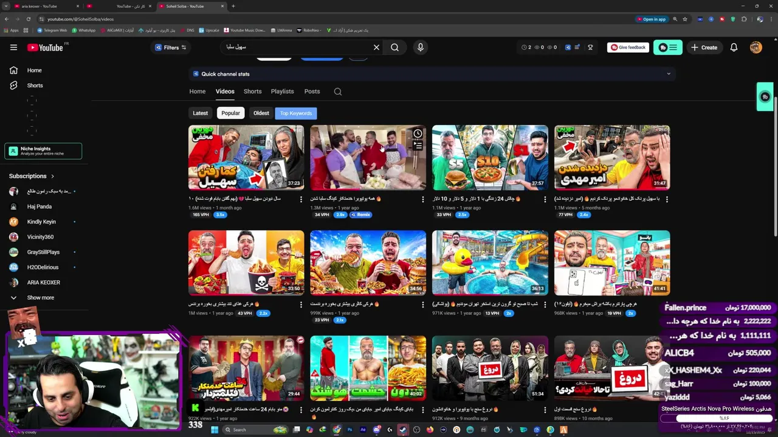Viewport: 778px width, 437px height.
Task: Open the 36:13 rubber duck pool thumbnail
Action: pyautogui.click(x=490, y=263)
